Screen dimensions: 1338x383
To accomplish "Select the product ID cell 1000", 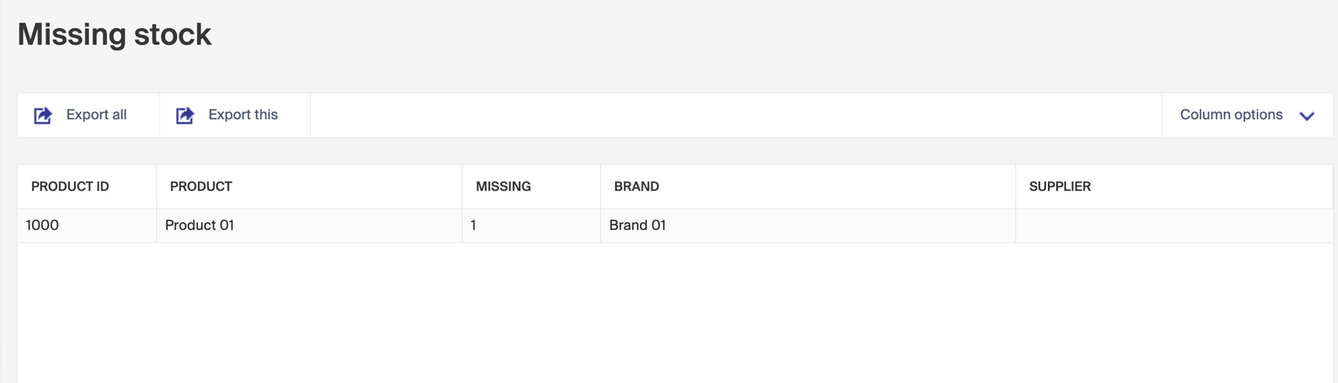I will (x=42, y=225).
